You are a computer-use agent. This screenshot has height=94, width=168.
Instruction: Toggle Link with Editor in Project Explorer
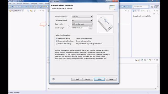tap(31, 11)
